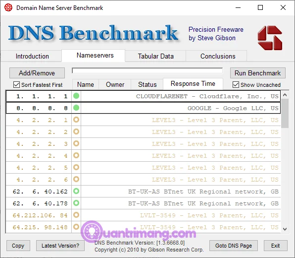Click the Gibson Research Corp. copyright text
This screenshot has height=258, width=295.
(149, 250)
